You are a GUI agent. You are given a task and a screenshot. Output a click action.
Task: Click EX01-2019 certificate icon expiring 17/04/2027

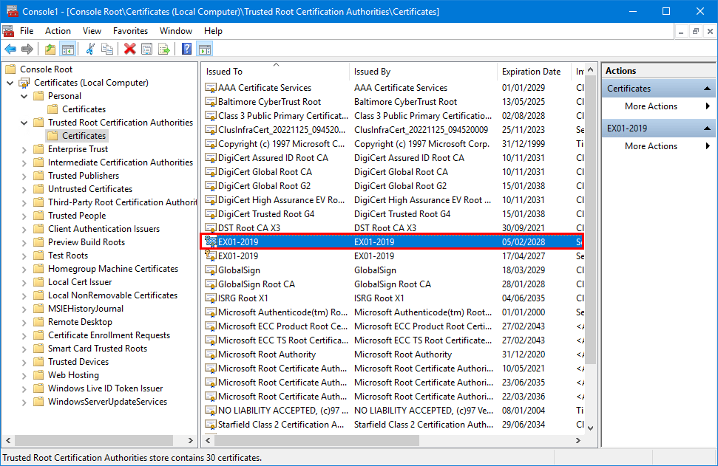click(211, 256)
